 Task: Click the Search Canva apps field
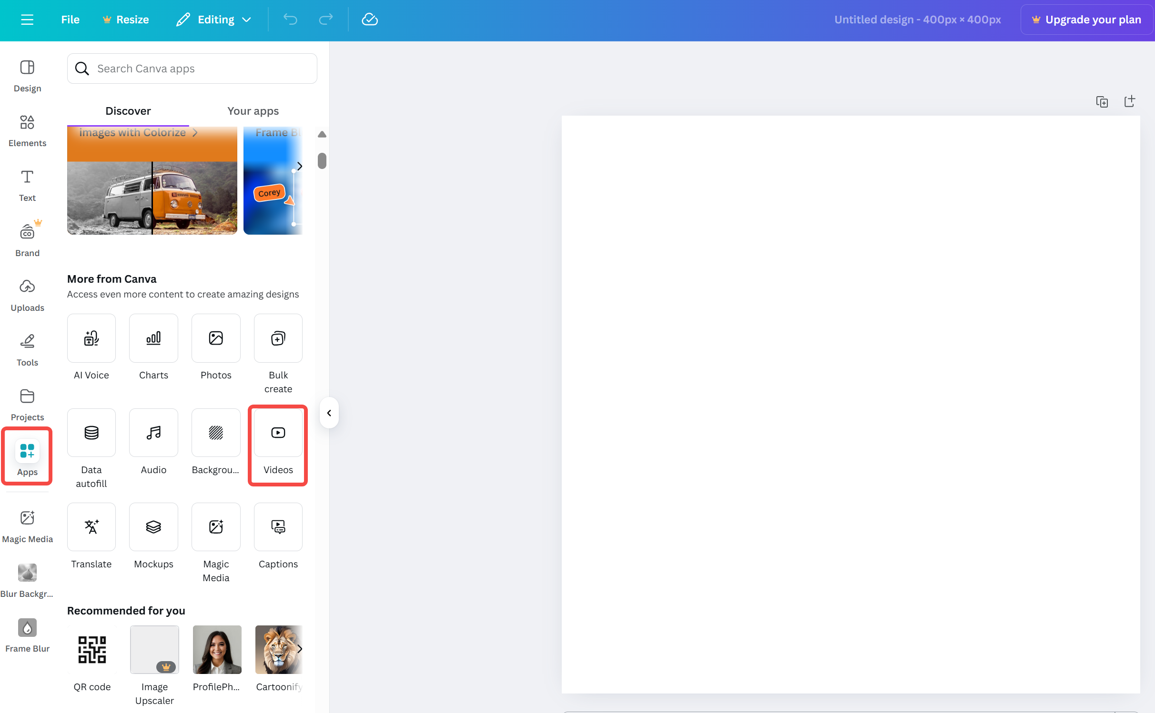(192, 69)
